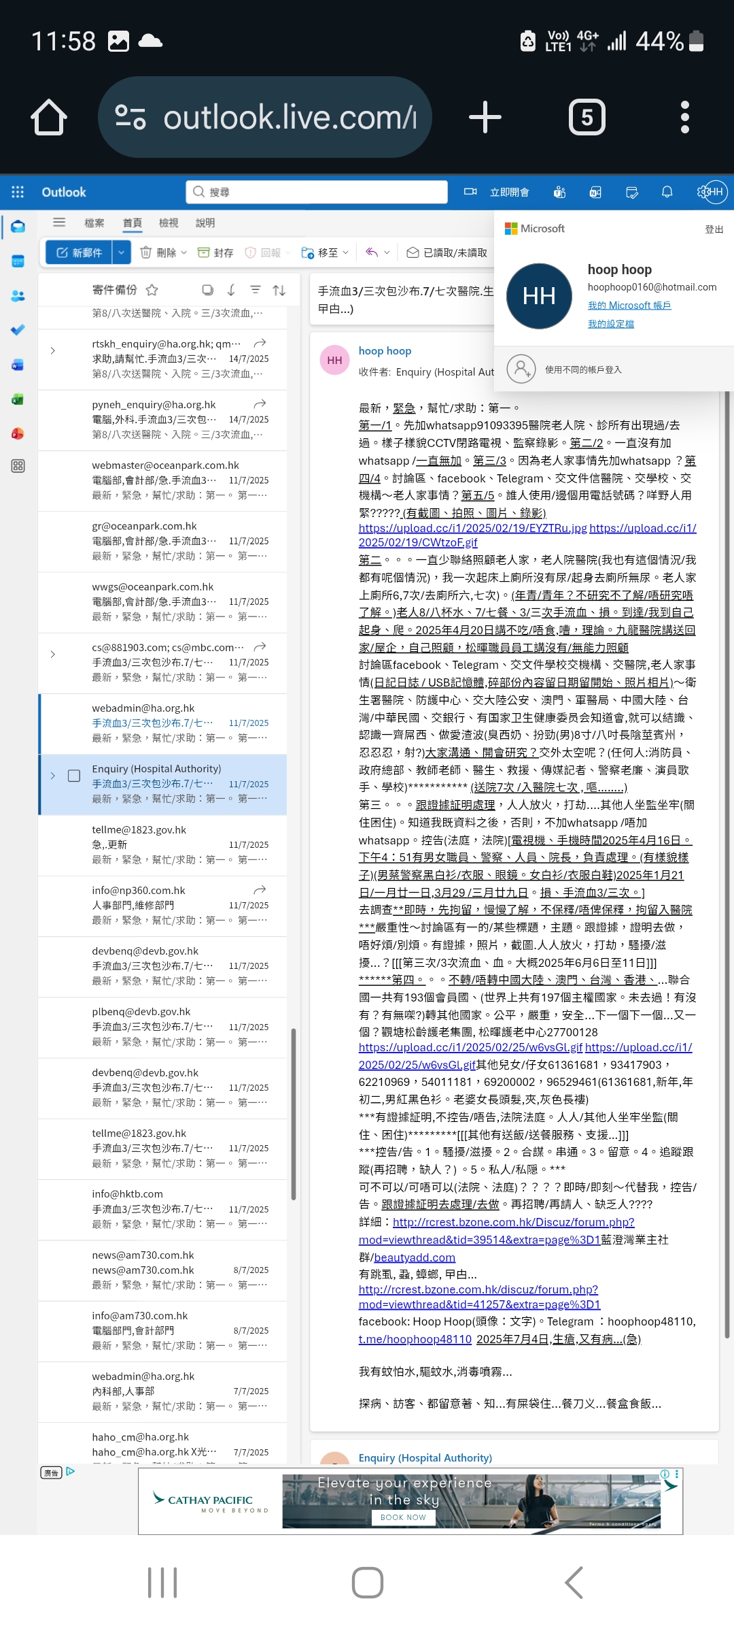Click 登出 to sign out
This screenshot has height=1633, width=734.
click(x=714, y=229)
